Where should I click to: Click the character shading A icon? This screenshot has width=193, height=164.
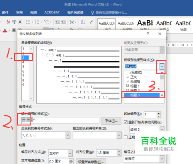click(14, 30)
